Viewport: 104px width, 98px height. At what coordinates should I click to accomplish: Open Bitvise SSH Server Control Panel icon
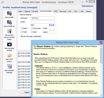pos(9,31)
